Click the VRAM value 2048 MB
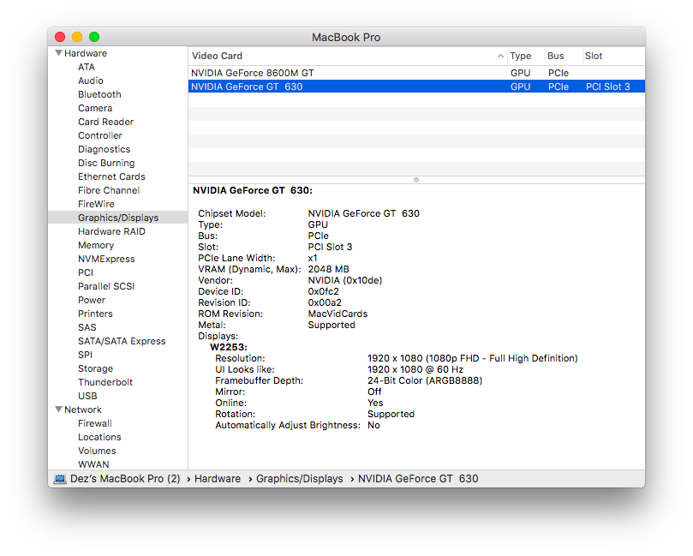 click(328, 269)
